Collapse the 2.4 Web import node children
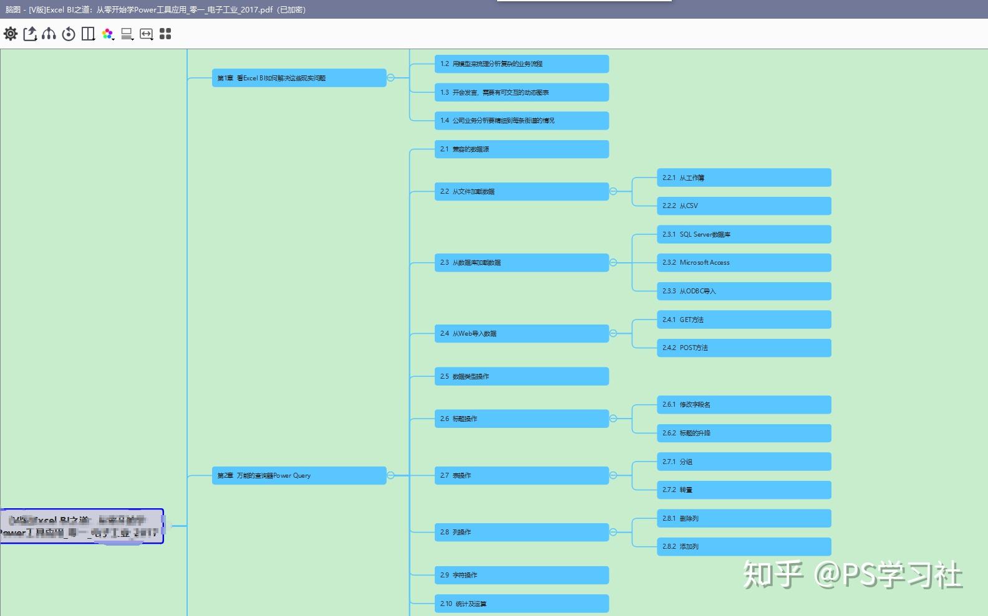The height and width of the screenshot is (616, 988). coord(613,333)
